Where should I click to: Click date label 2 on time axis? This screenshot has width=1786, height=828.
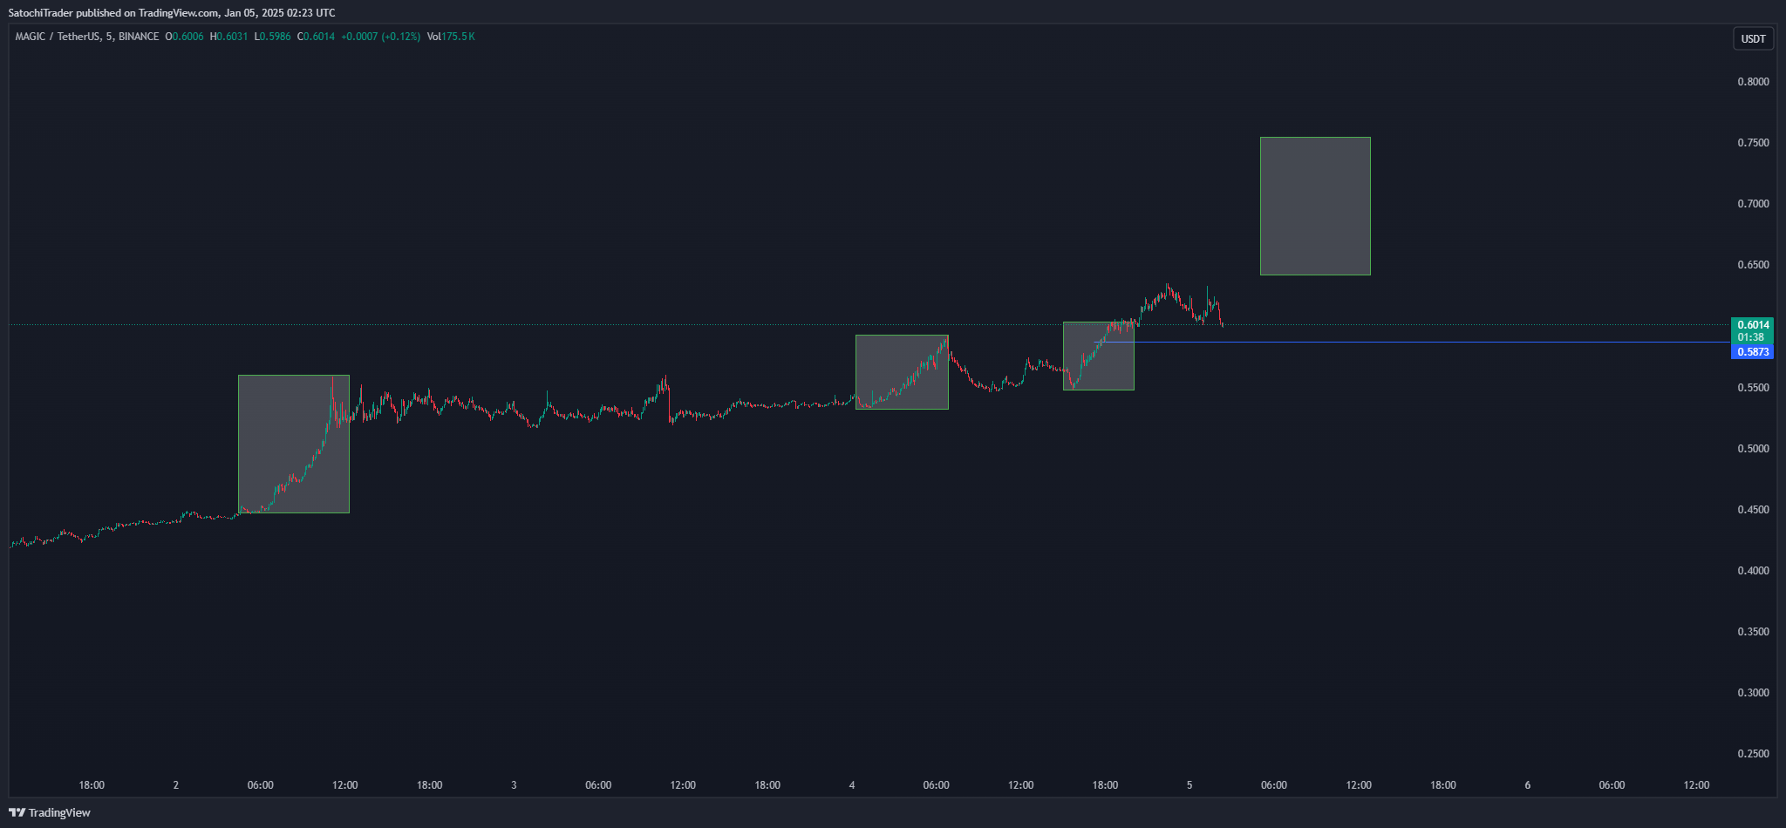[176, 785]
